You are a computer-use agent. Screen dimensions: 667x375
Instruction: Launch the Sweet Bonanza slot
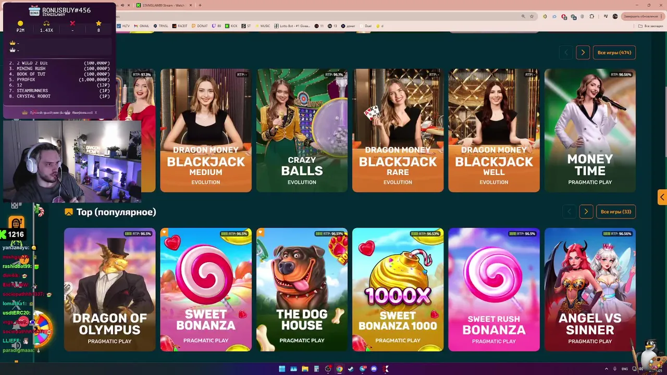206,290
